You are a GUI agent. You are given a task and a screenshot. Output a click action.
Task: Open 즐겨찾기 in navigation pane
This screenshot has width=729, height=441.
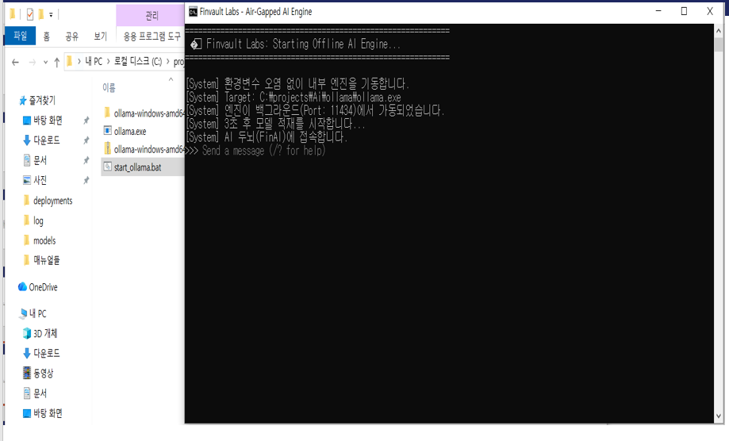pyautogui.click(x=42, y=100)
